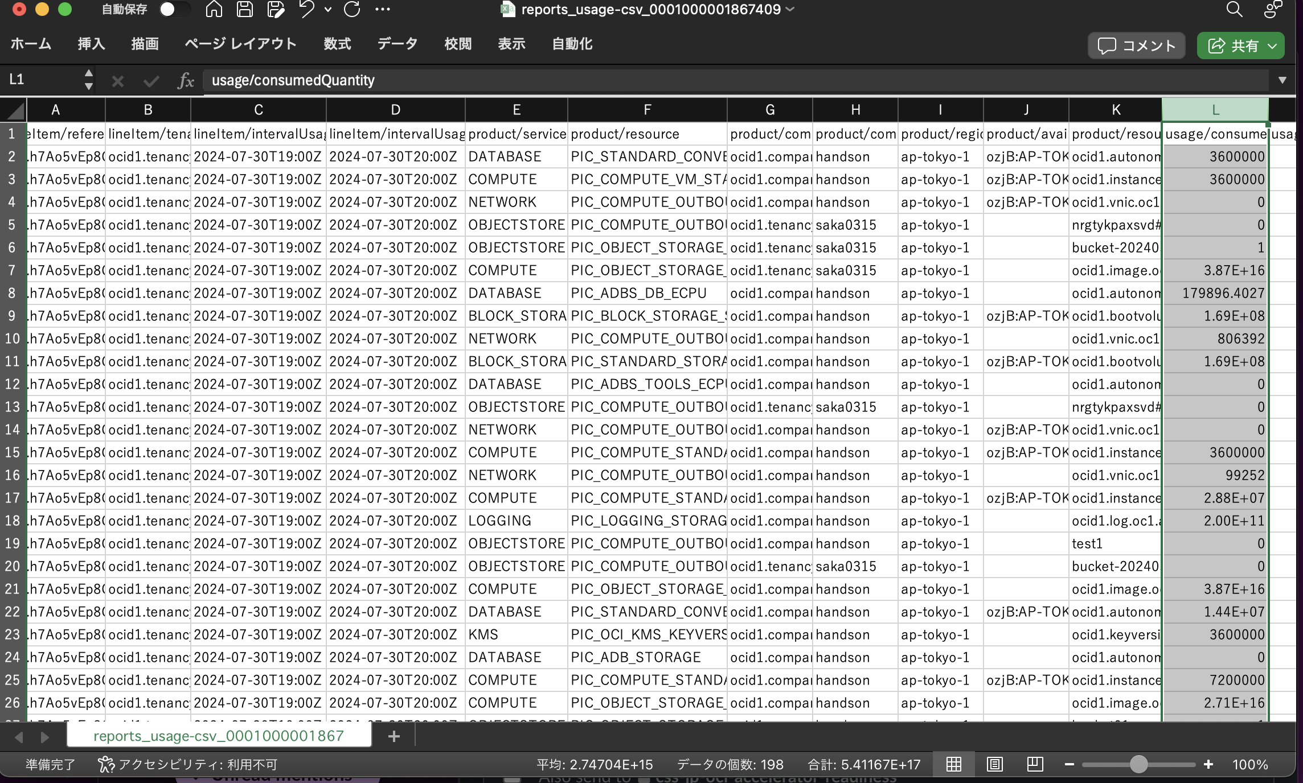Open the more options ellipsis icon
This screenshot has width=1303, height=783.
[383, 9]
